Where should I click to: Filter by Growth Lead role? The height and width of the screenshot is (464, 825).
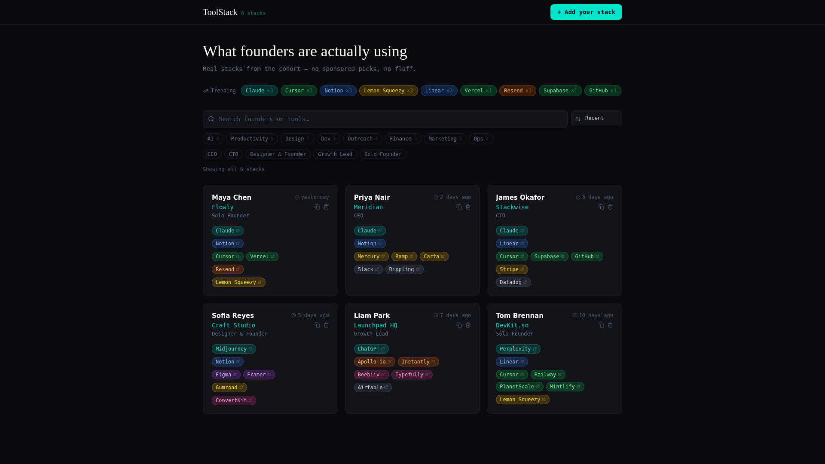(335, 154)
